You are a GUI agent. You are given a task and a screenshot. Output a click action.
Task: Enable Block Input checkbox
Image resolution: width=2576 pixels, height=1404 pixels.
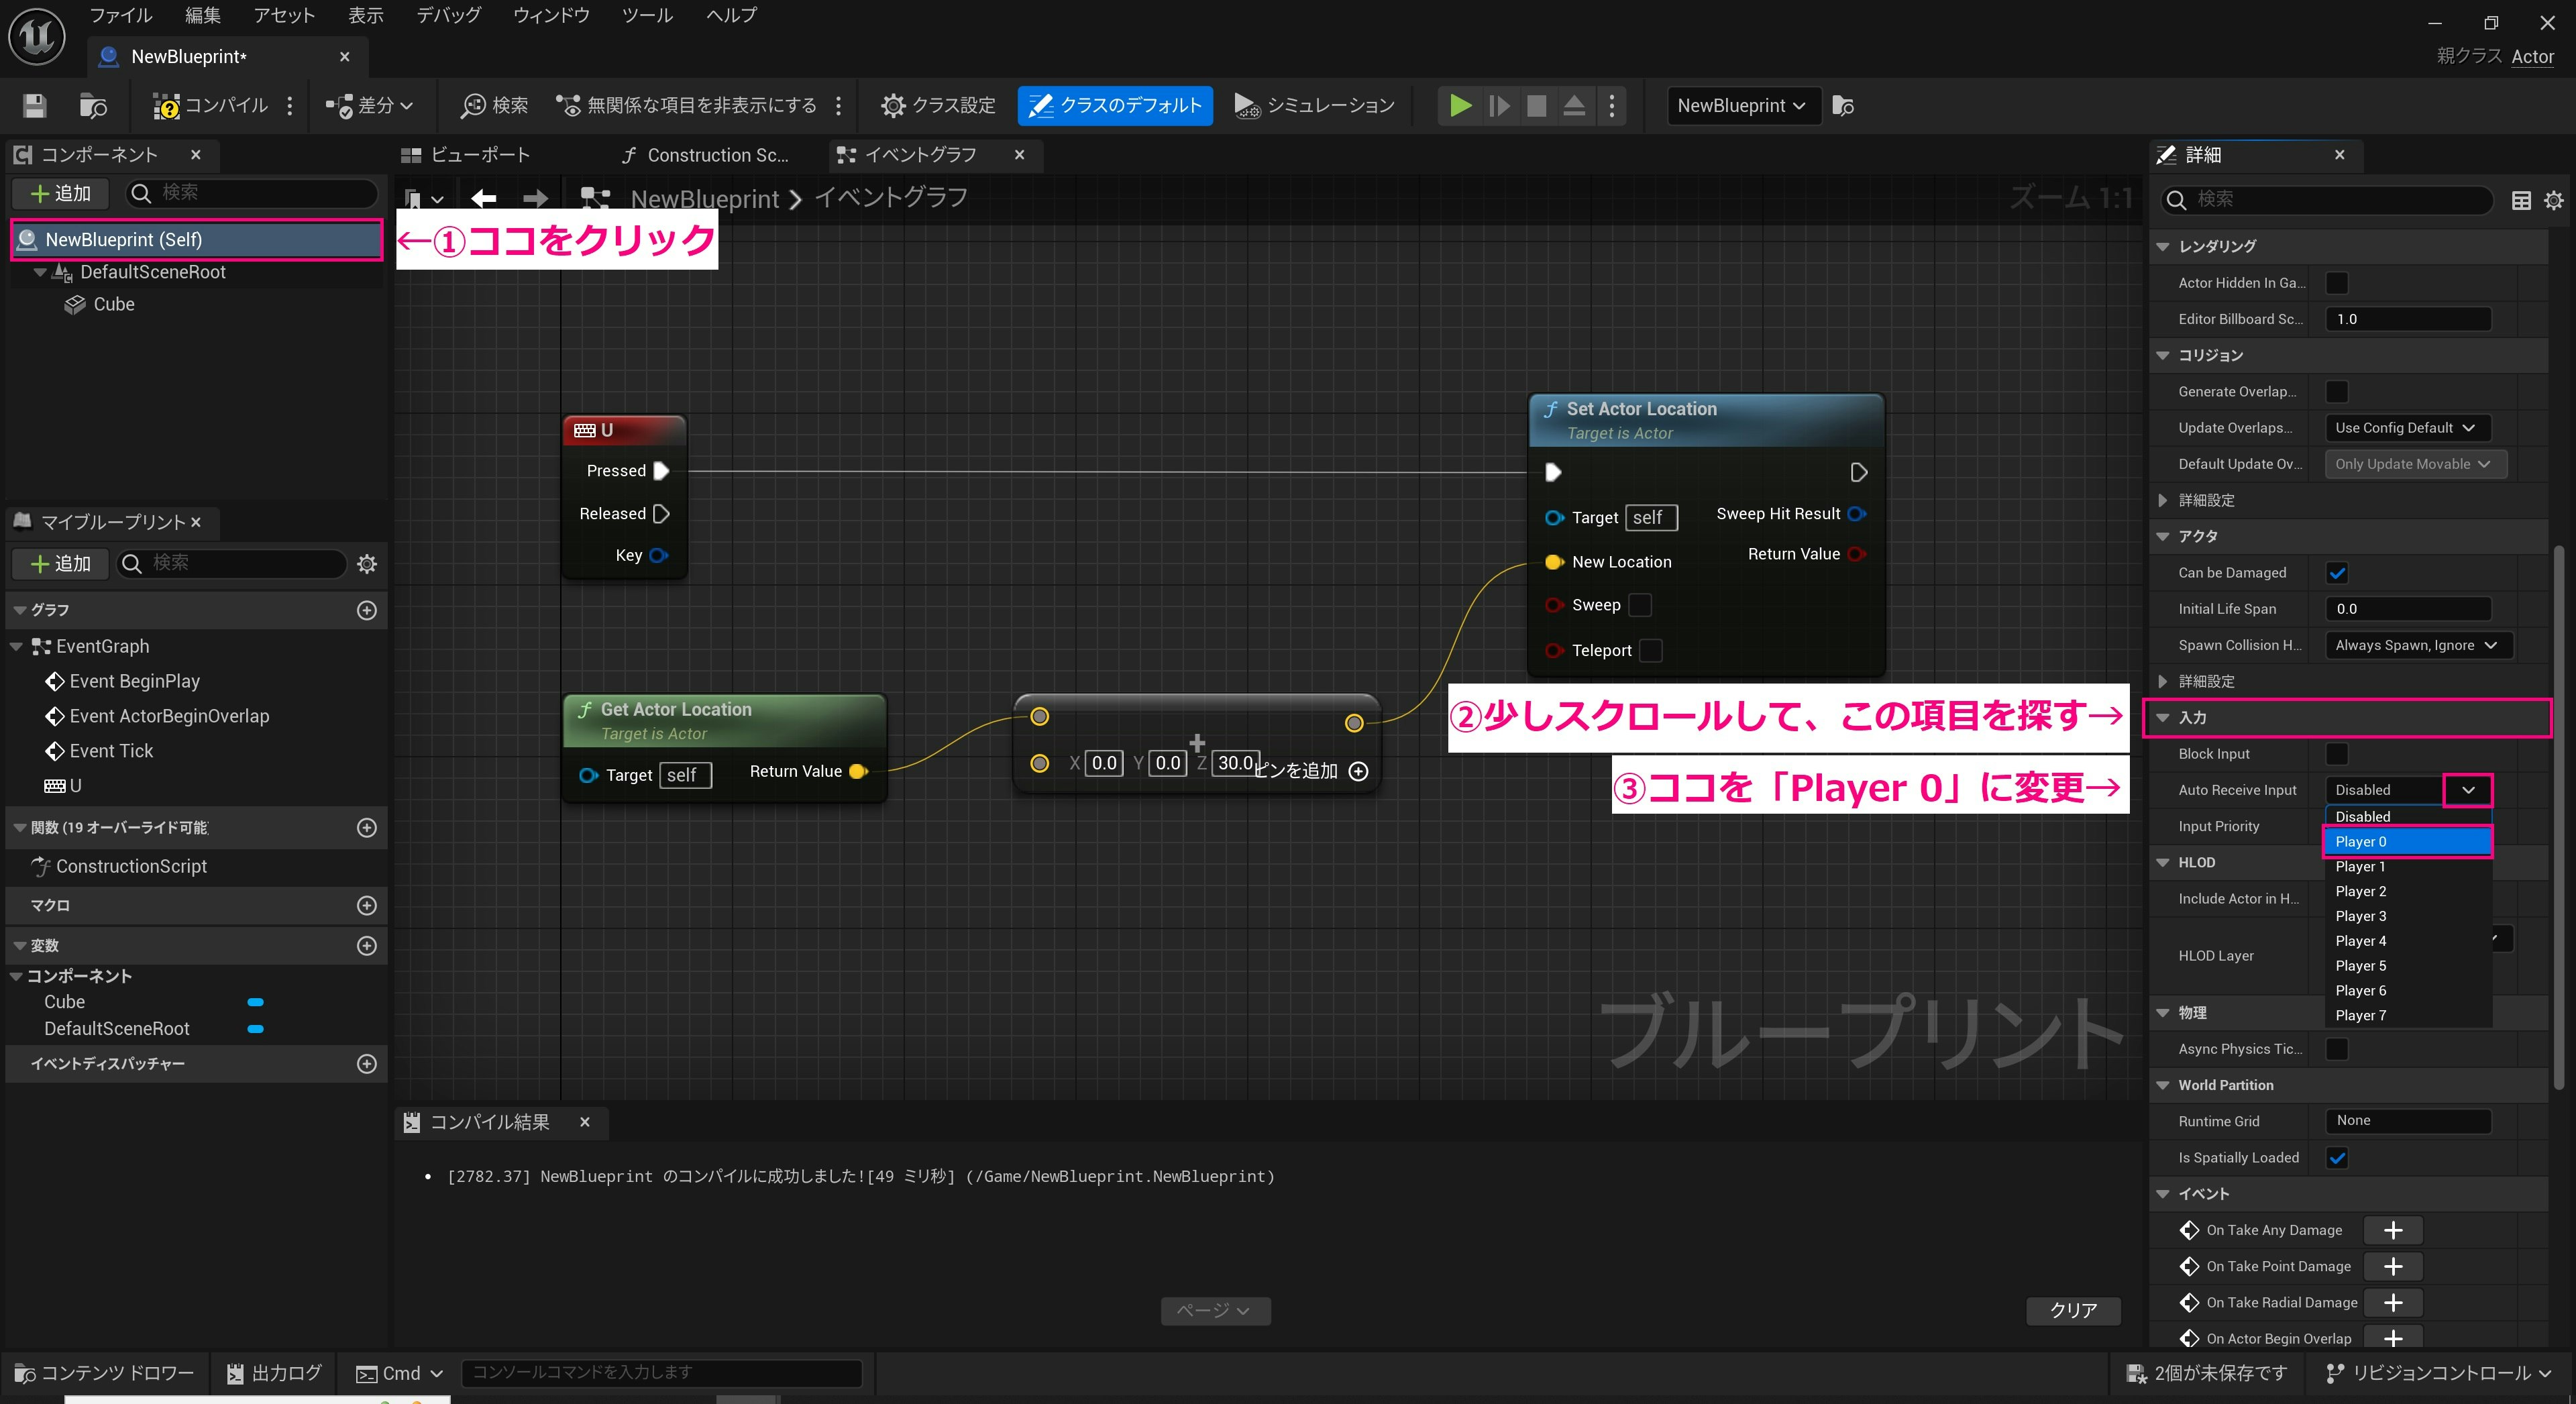point(2337,753)
